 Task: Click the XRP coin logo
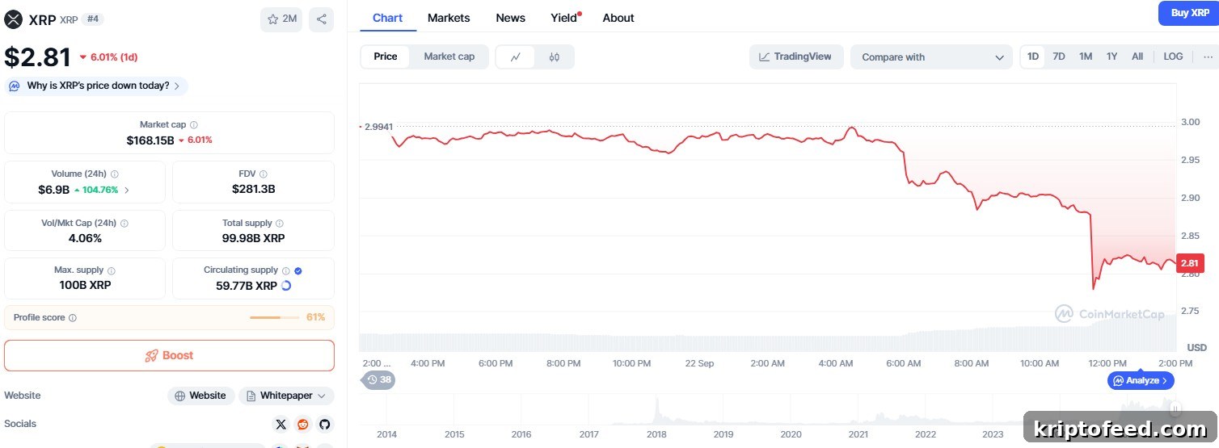(13, 19)
